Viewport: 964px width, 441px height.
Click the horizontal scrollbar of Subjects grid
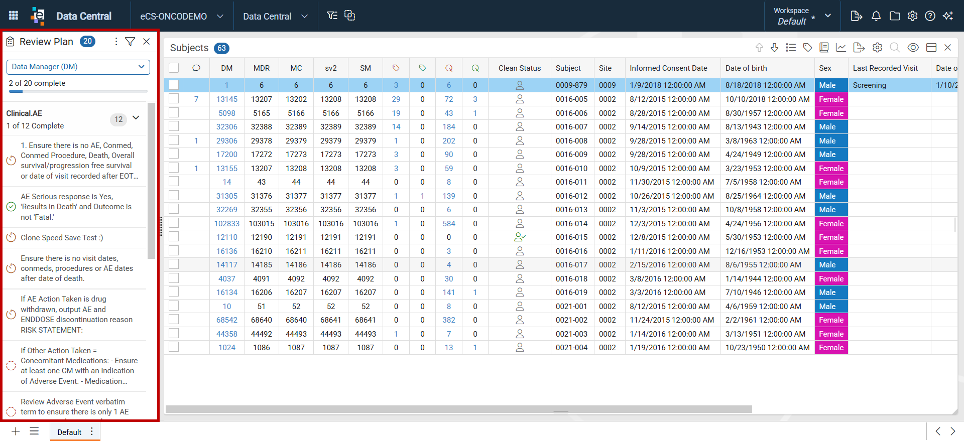point(459,409)
